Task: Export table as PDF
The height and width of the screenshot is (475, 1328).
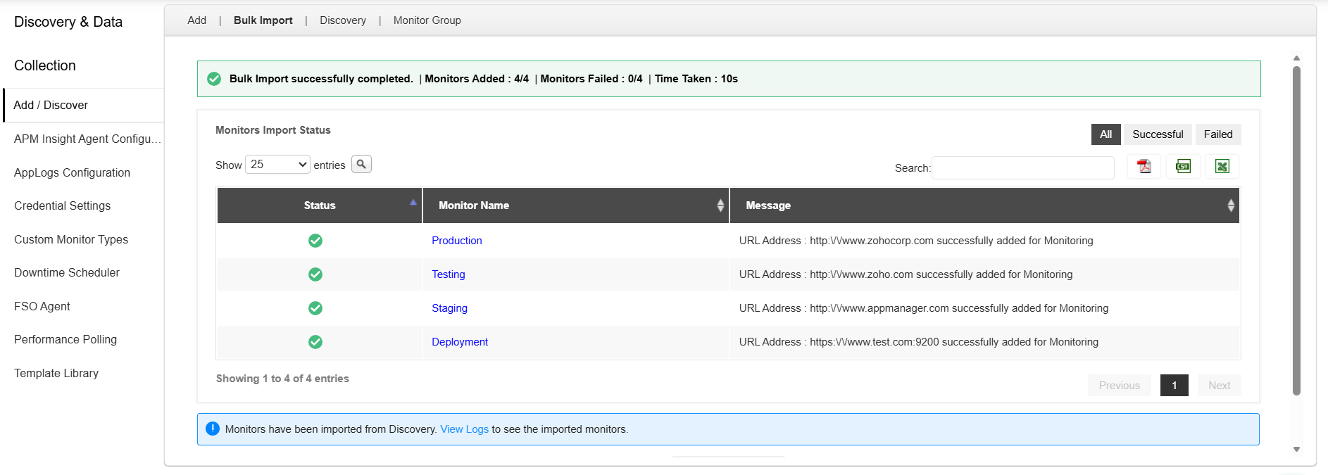Action: 1144,167
